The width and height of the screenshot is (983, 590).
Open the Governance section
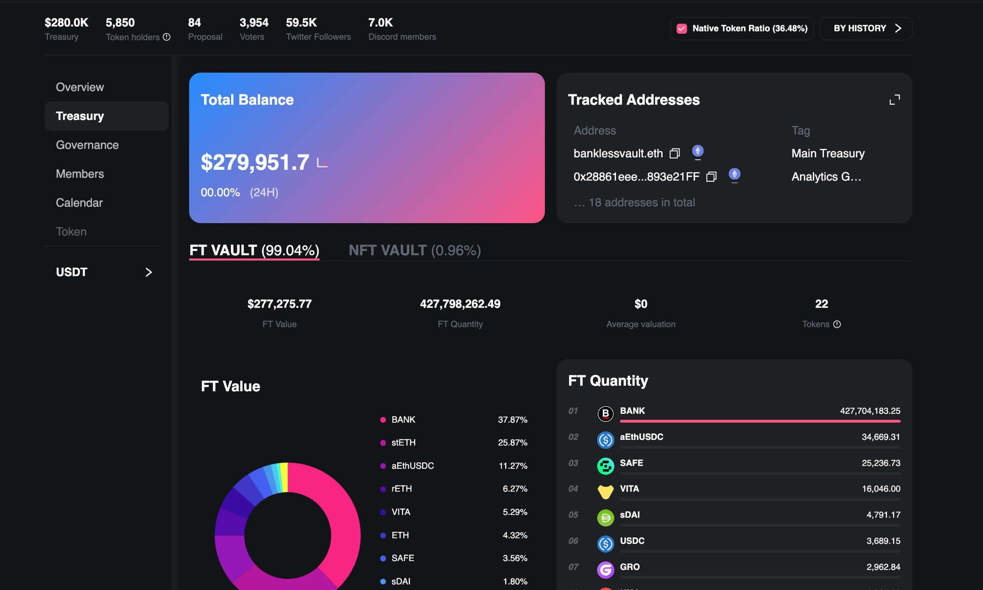coord(87,145)
